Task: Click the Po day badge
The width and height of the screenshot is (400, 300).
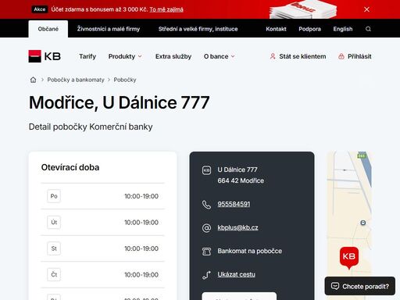Action: 54,196
